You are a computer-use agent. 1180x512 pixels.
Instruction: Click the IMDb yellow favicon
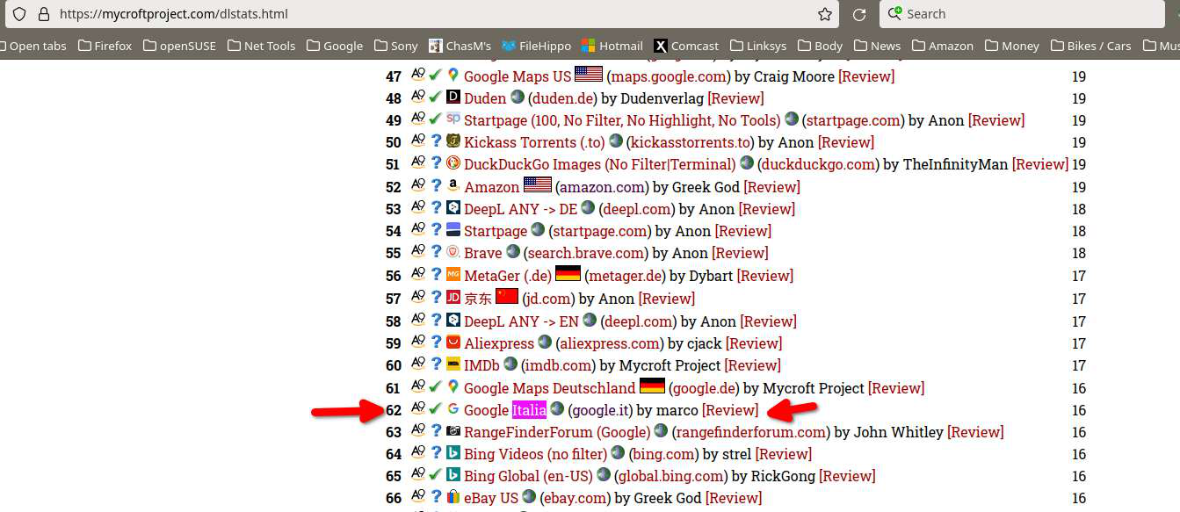(x=453, y=364)
